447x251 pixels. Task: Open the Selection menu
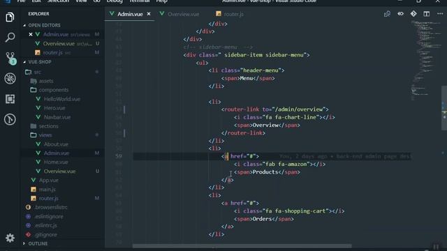[58, 1]
